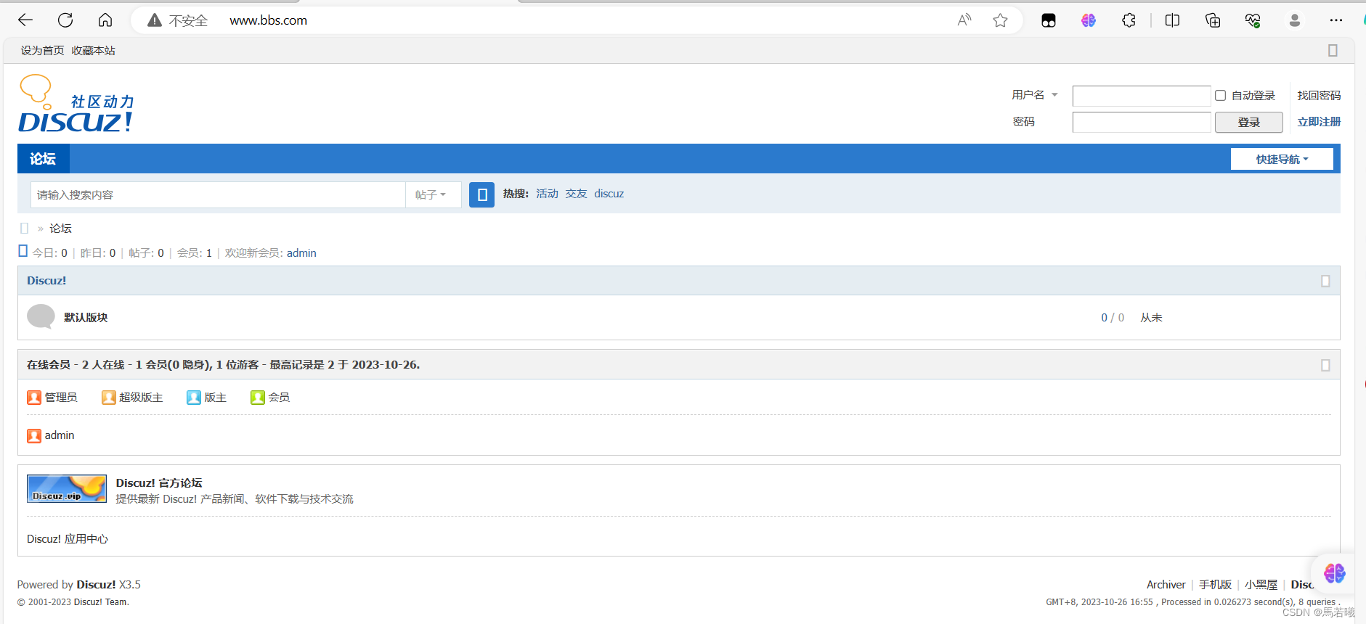Image resolution: width=1366 pixels, height=624 pixels.
Task: Open the colorful brain extension icon
Action: 1089,20
